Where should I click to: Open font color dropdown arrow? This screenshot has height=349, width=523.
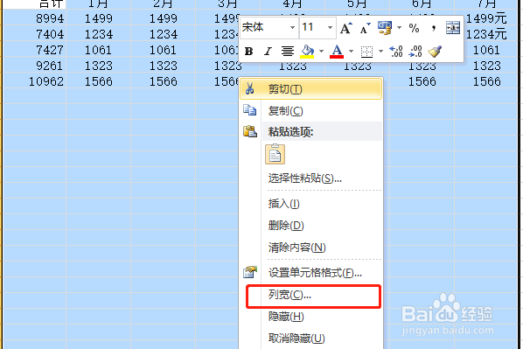pyautogui.click(x=352, y=52)
